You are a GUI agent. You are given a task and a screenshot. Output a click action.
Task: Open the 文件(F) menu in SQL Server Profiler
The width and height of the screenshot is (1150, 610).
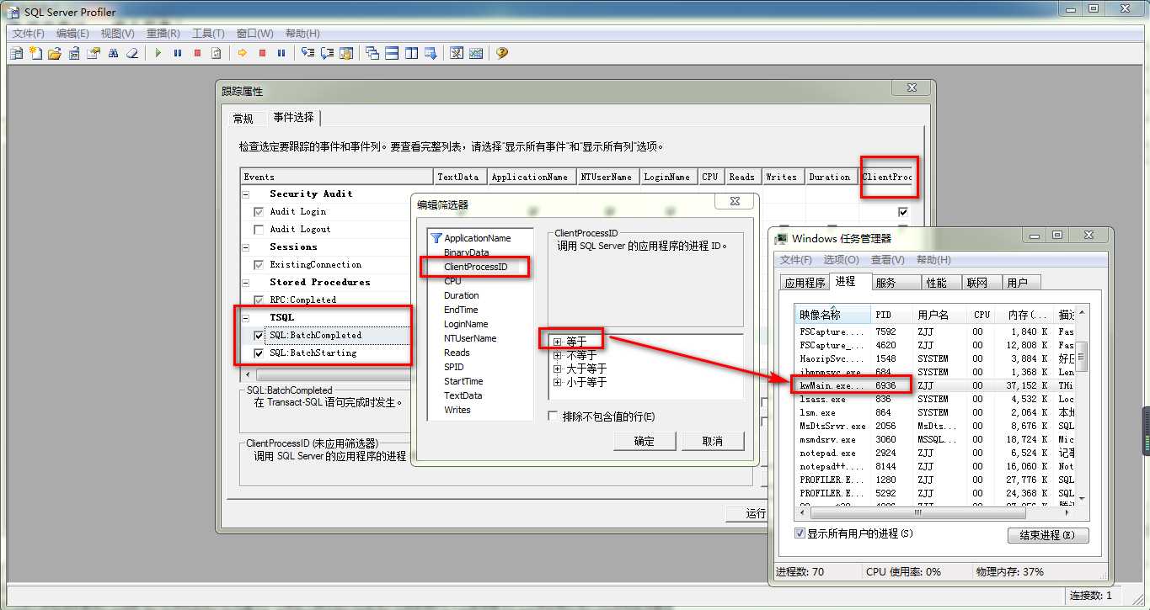pos(29,34)
